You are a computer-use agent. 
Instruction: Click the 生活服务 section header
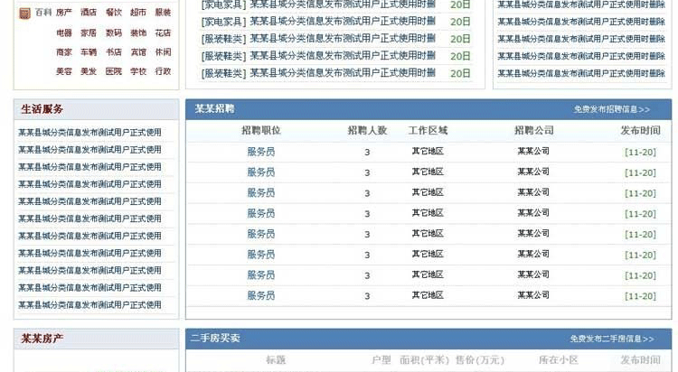coord(42,109)
